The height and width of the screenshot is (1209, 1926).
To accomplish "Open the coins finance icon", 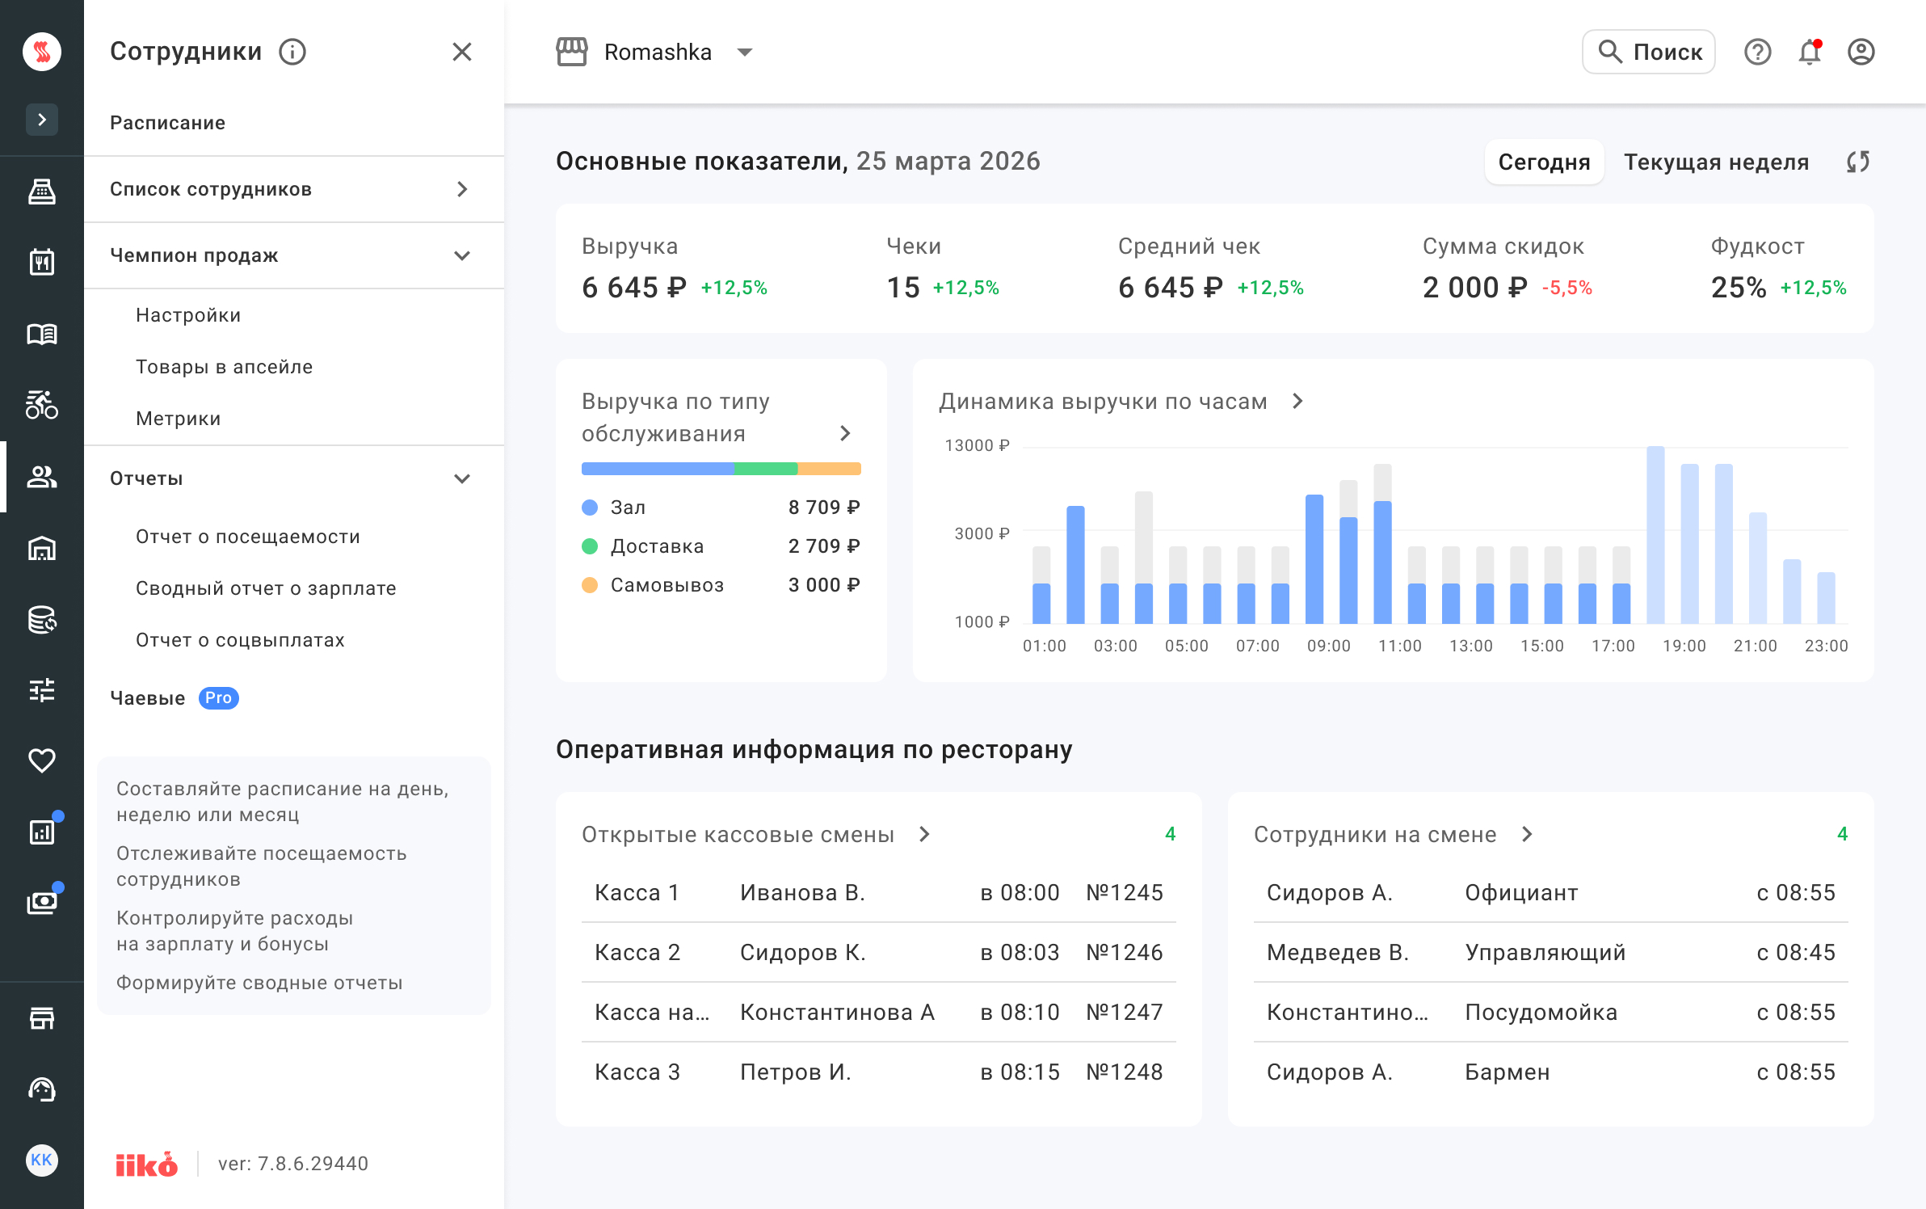I will point(42,619).
